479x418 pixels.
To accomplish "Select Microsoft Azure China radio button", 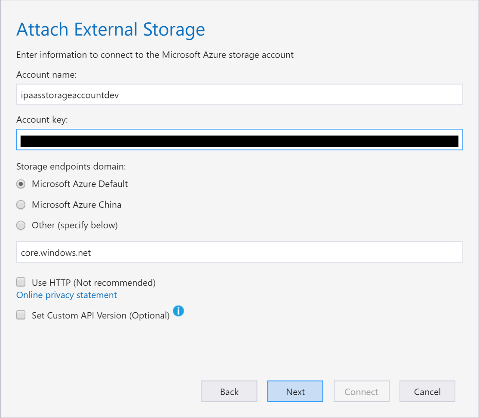I will point(21,205).
